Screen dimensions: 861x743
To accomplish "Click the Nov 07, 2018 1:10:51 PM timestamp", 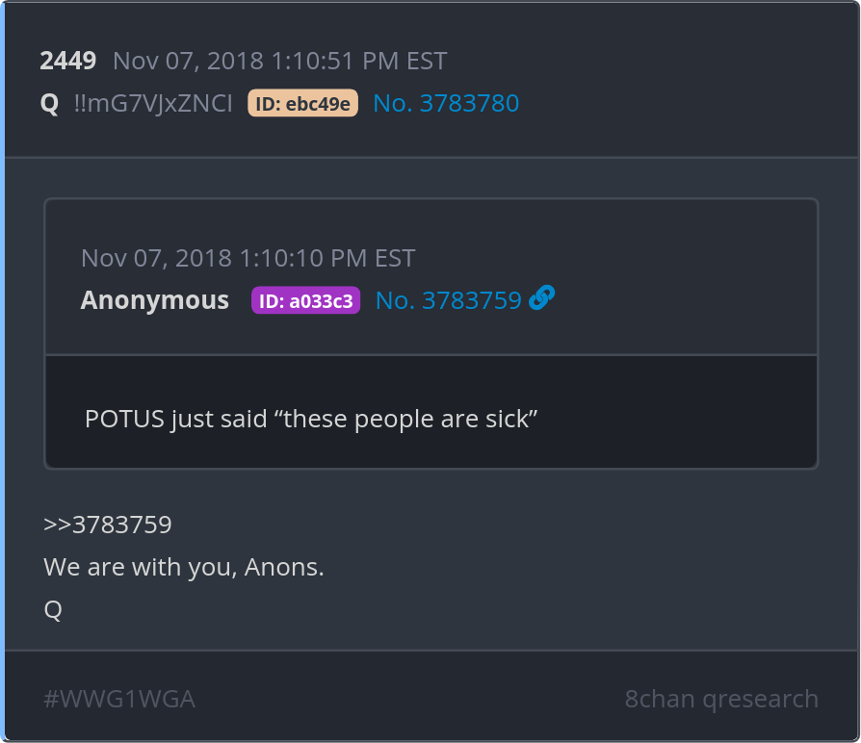I will coord(279,62).
